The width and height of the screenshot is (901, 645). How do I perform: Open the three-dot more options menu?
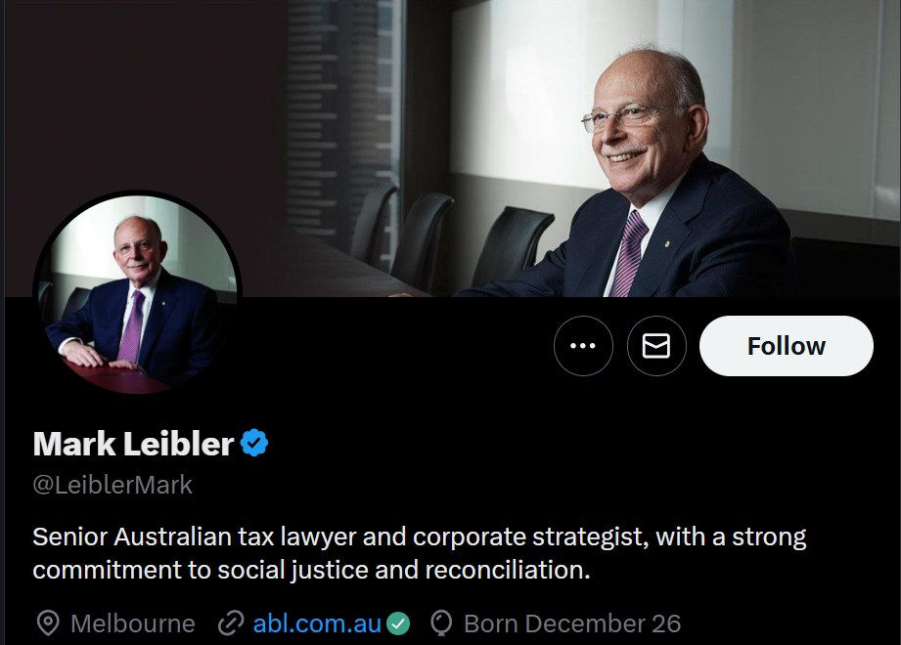point(583,346)
